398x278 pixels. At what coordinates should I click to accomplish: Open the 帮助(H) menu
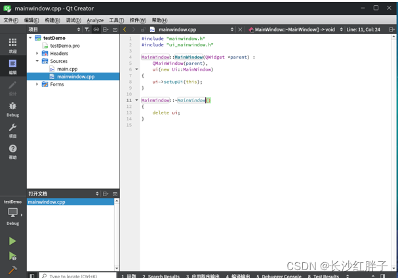pos(159,20)
